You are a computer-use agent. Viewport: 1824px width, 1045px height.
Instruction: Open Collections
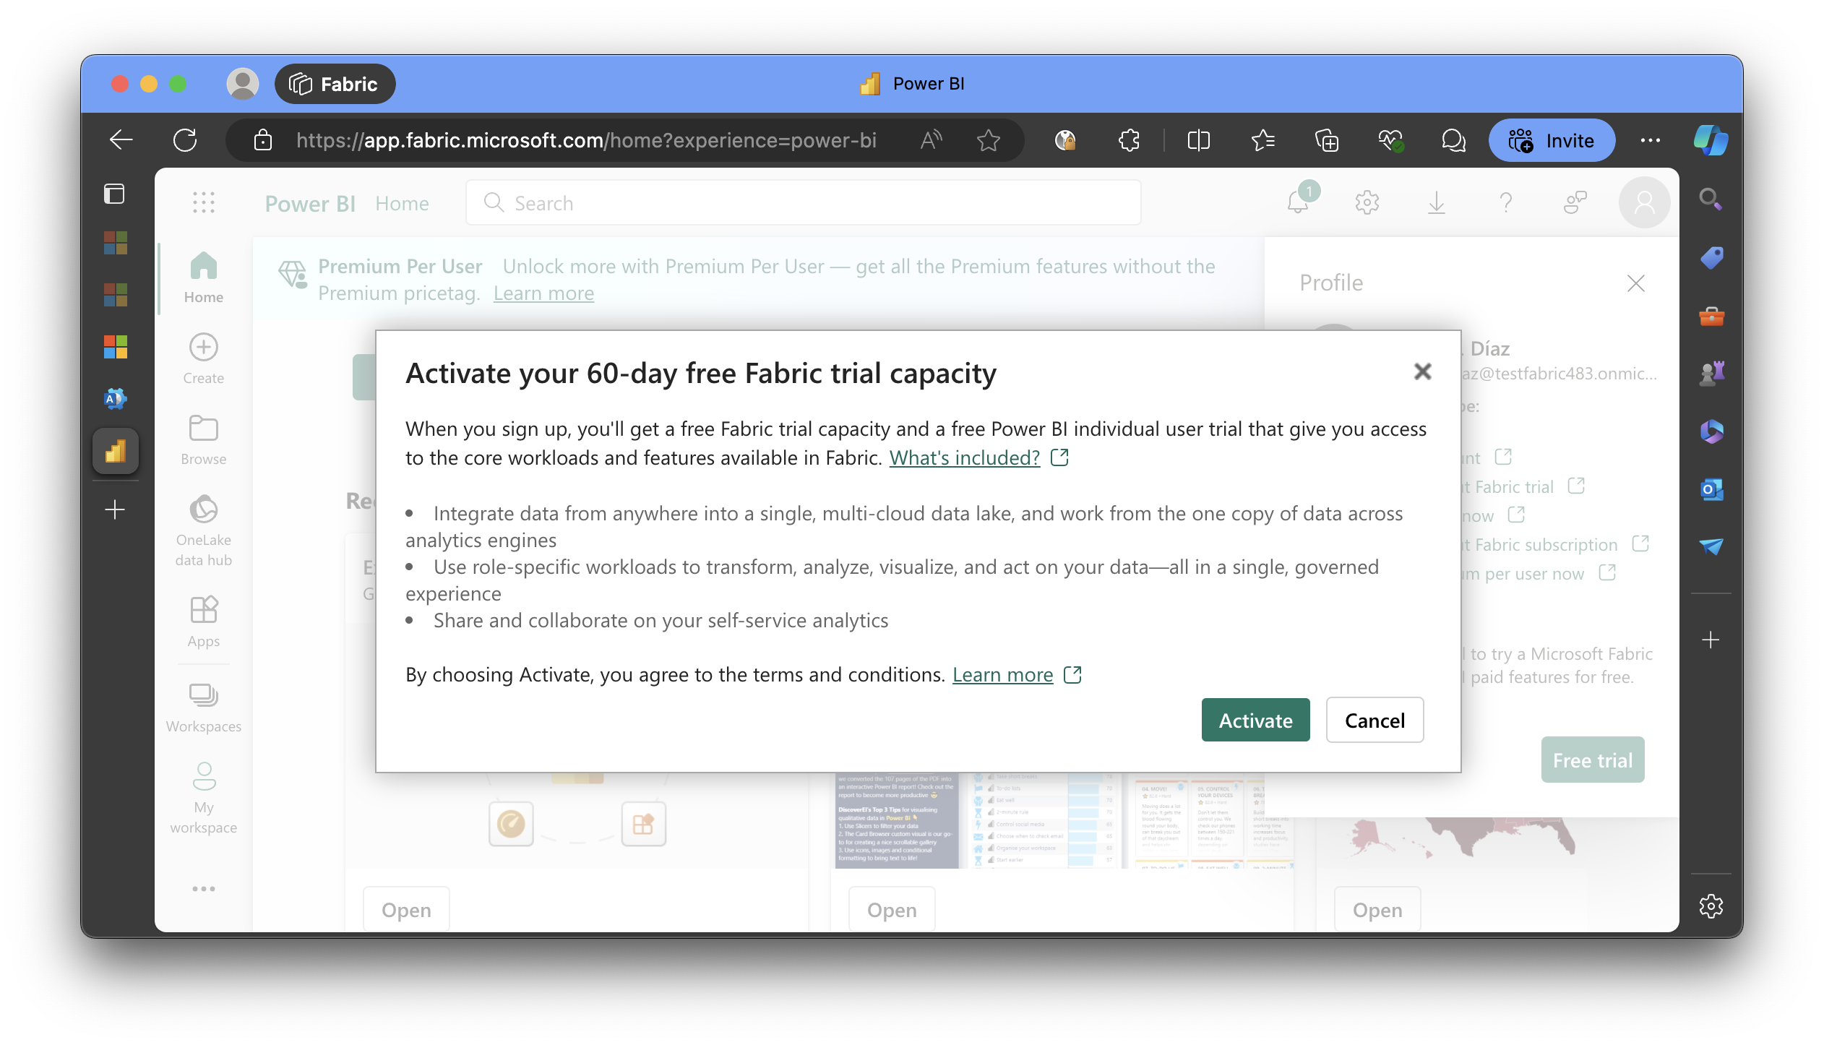click(x=1327, y=140)
